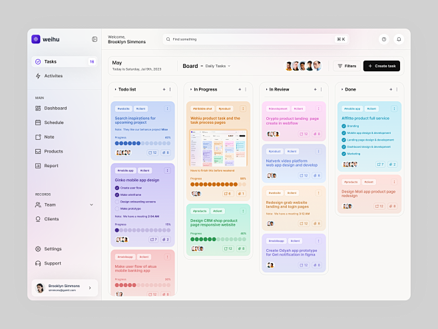Open options on Weihu product task card
The width and height of the screenshot is (438, 329).
click(x=243, y=109)
